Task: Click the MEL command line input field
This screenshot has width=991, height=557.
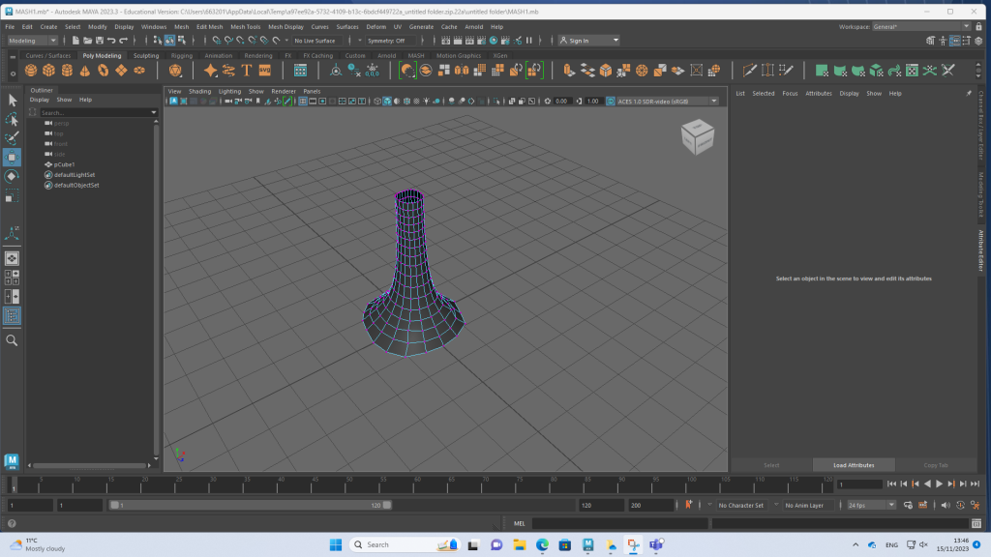Action: point(619,523)
